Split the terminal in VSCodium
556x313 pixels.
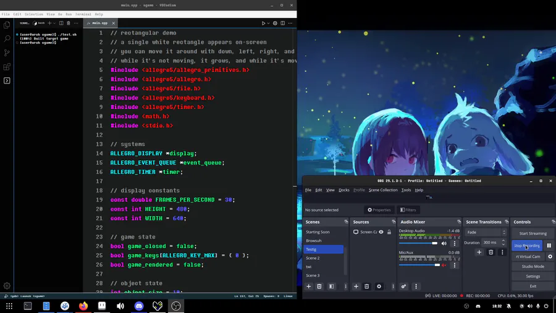(61, 23)
